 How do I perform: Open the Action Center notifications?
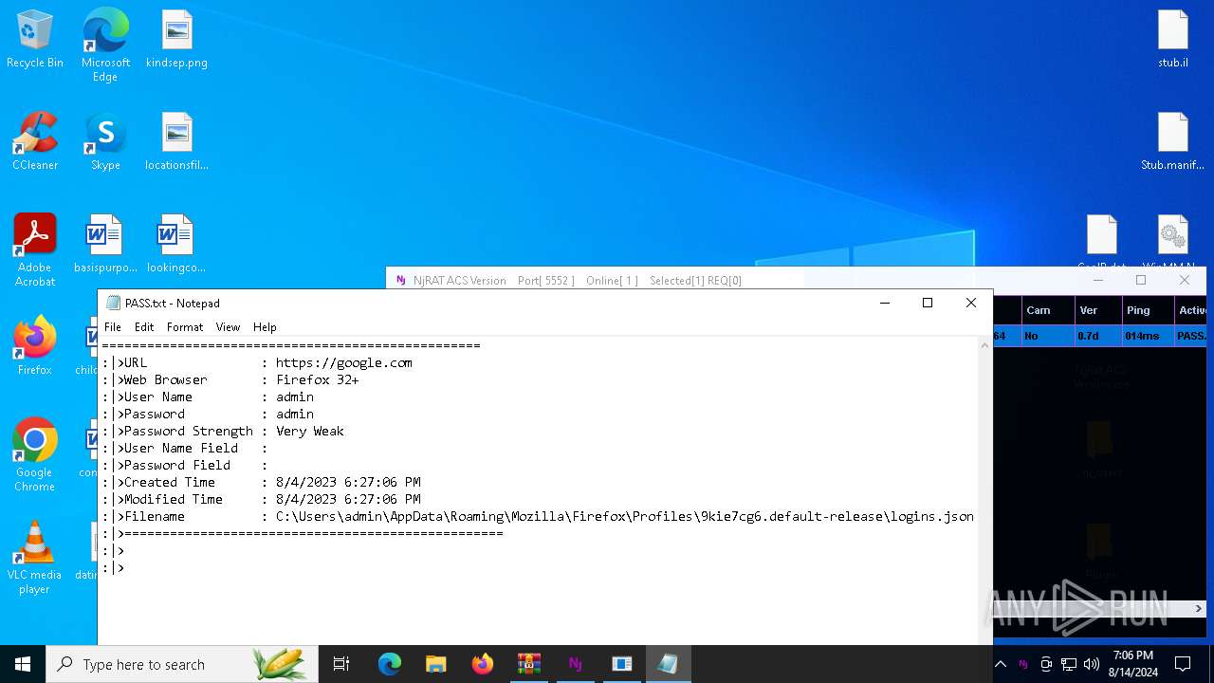click(1183, 664)
